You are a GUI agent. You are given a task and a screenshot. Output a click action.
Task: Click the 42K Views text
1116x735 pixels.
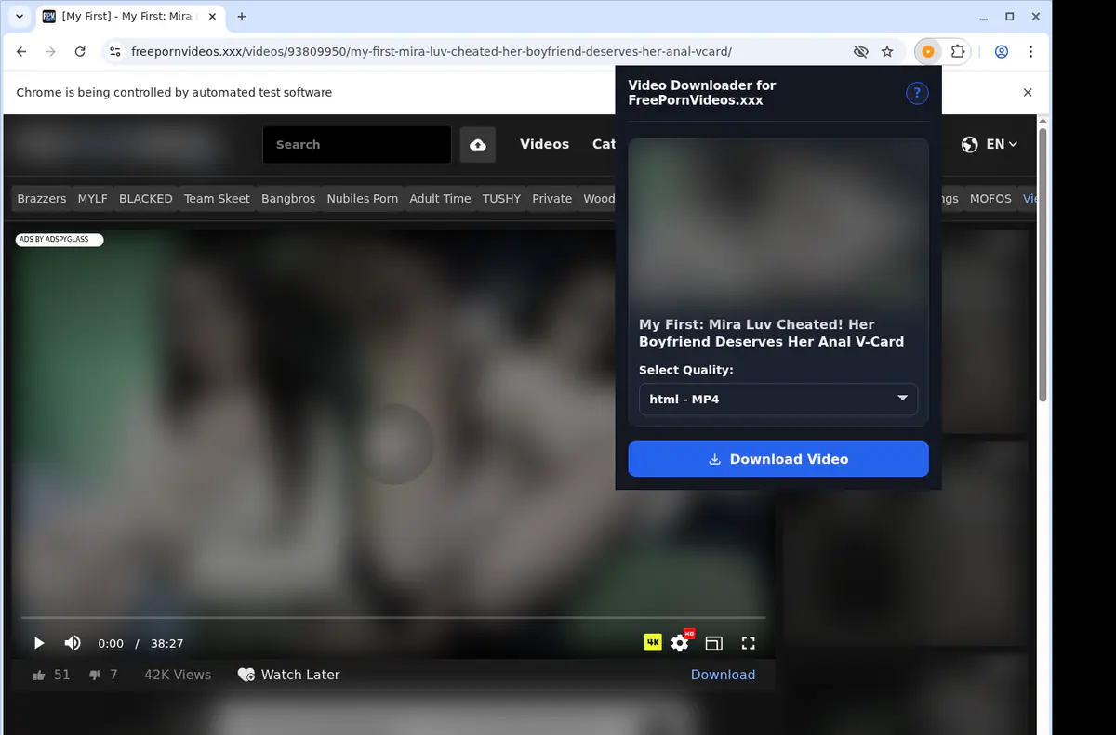[178, 675]
